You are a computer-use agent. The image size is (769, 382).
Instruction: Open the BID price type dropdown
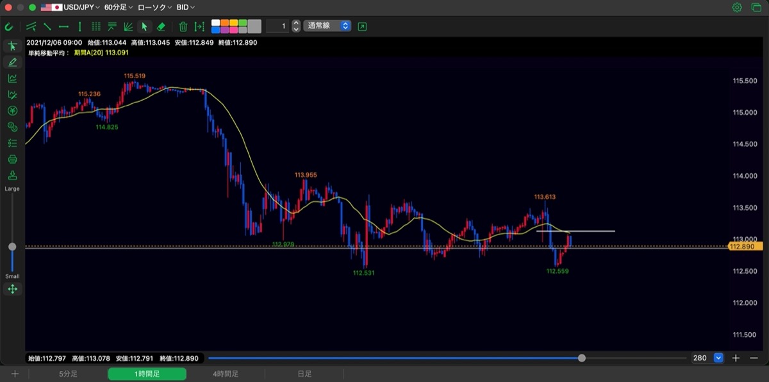pos(186,8)
